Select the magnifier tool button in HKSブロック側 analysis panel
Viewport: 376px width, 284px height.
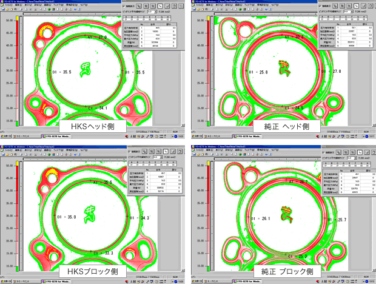(x=144, y=152)
